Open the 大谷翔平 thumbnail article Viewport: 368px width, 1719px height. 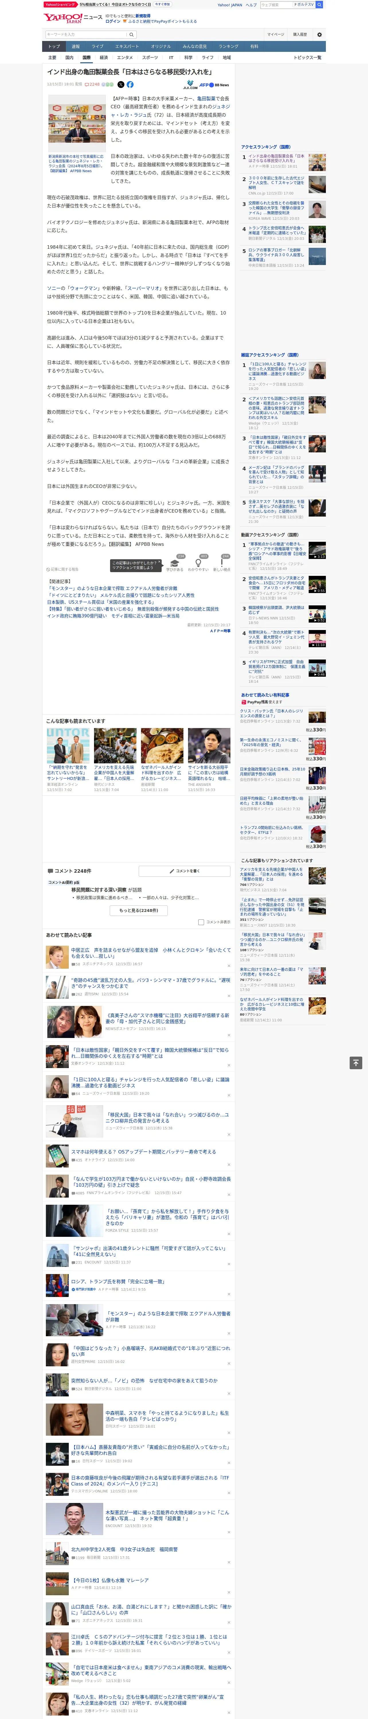click(209, 745)
